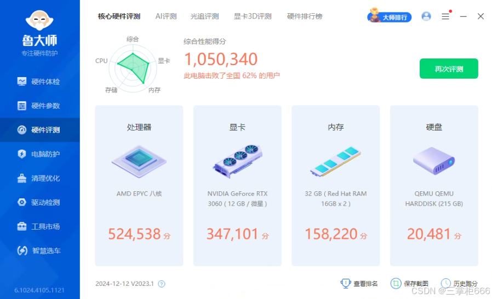The image size is (492, 299).
Task: Click the 查看排名 link
Action: click(359, 283)
